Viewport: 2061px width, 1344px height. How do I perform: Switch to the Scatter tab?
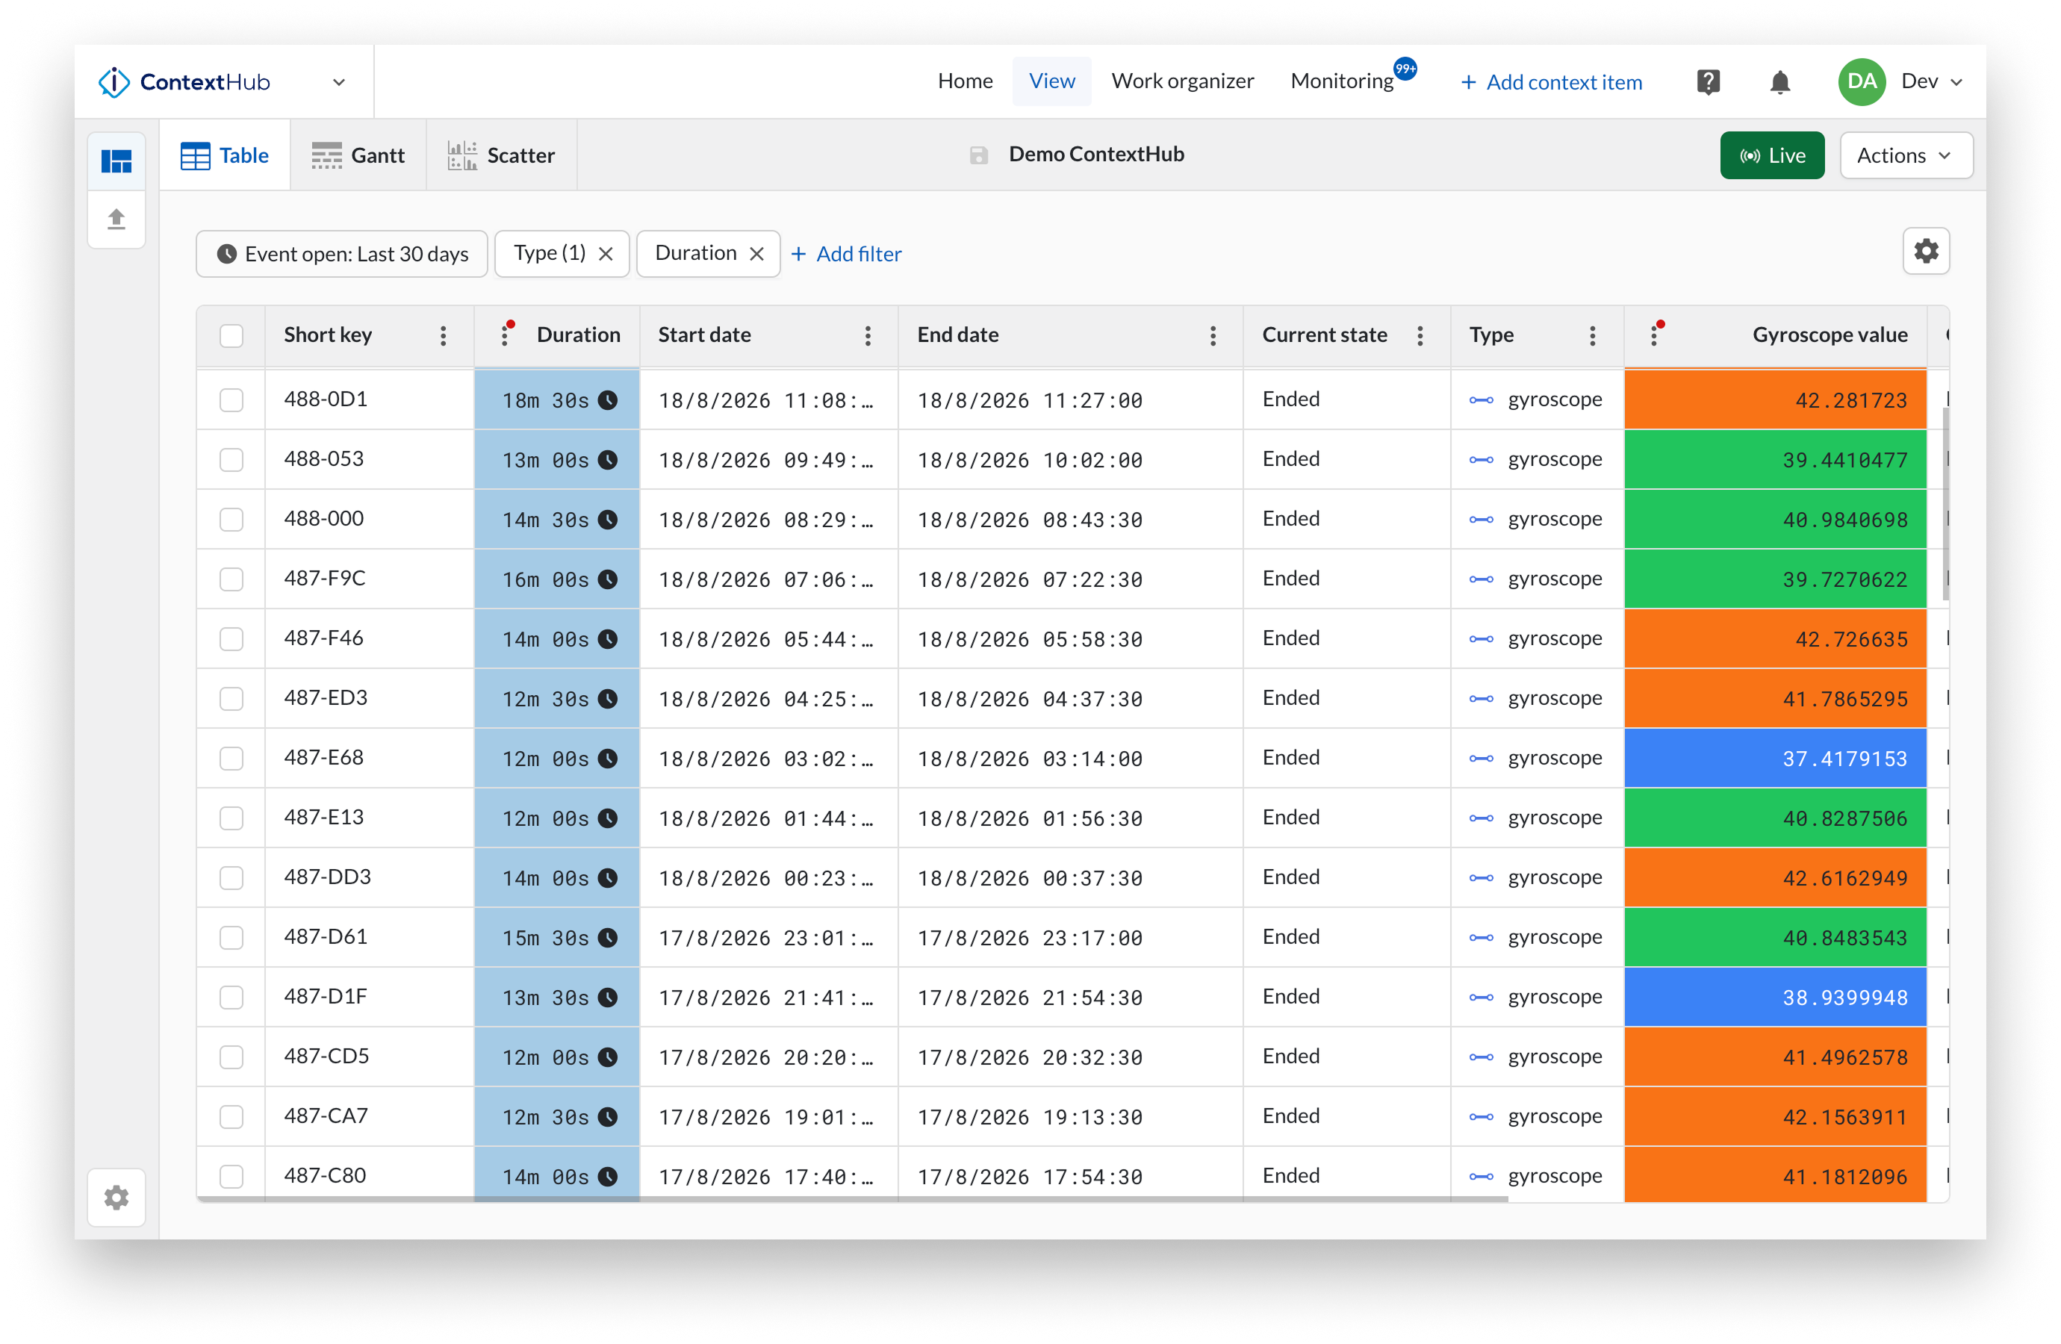(501, 156)
